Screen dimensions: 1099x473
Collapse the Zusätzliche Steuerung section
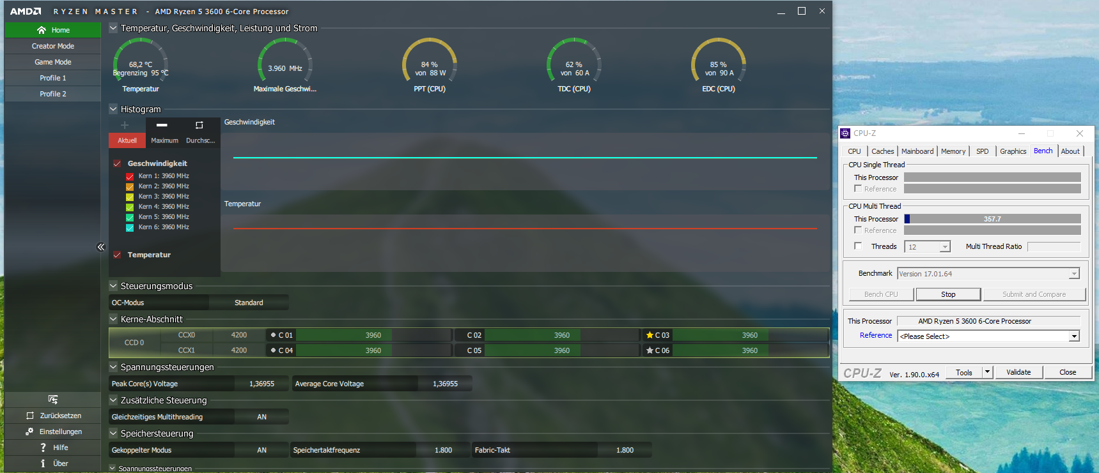point(113,400)
